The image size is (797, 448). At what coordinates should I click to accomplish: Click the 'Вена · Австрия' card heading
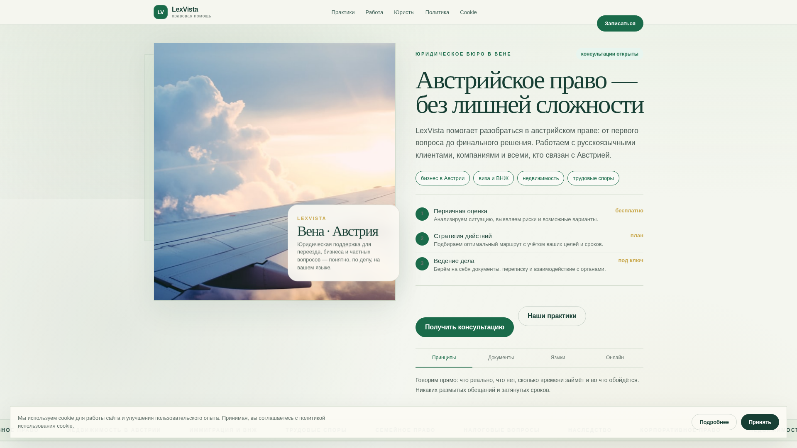point(337,231)
